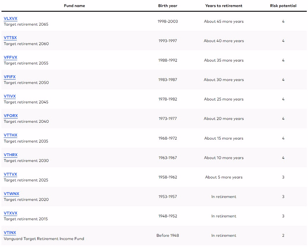The image size is (308, 247).
Task: Select the Target retirement 2065 label
Action: (26, 24)
